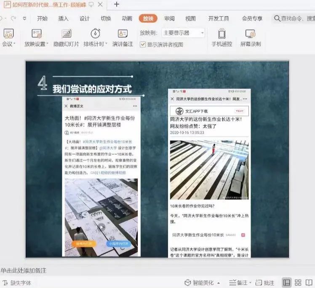The height and width of the screenshot is (288, 315).
Task: Switch to the 审阅 tab
Action: [169, 19]
